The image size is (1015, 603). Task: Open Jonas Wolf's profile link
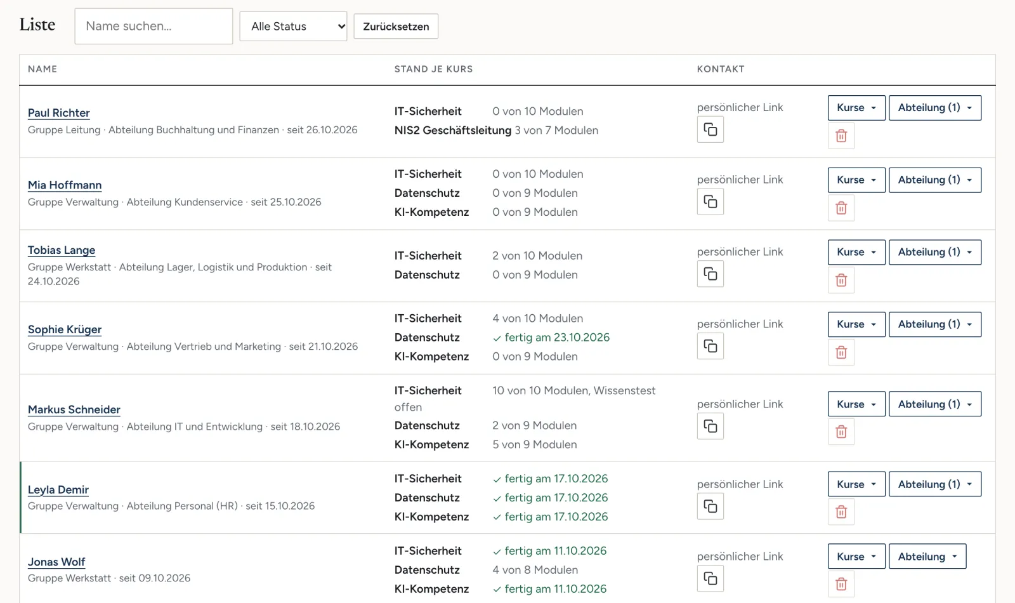click(56, 562)
